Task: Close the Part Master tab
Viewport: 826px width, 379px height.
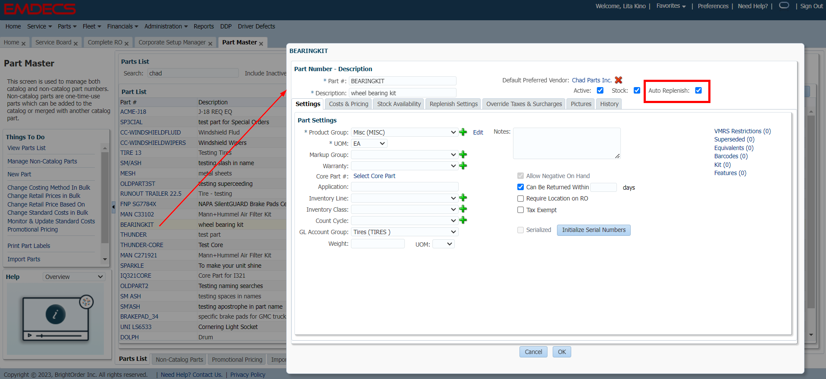Action: point(261,44)
